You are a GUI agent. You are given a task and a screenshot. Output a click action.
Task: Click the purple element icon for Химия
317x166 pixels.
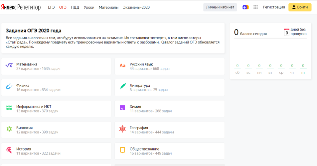point(122,108)
